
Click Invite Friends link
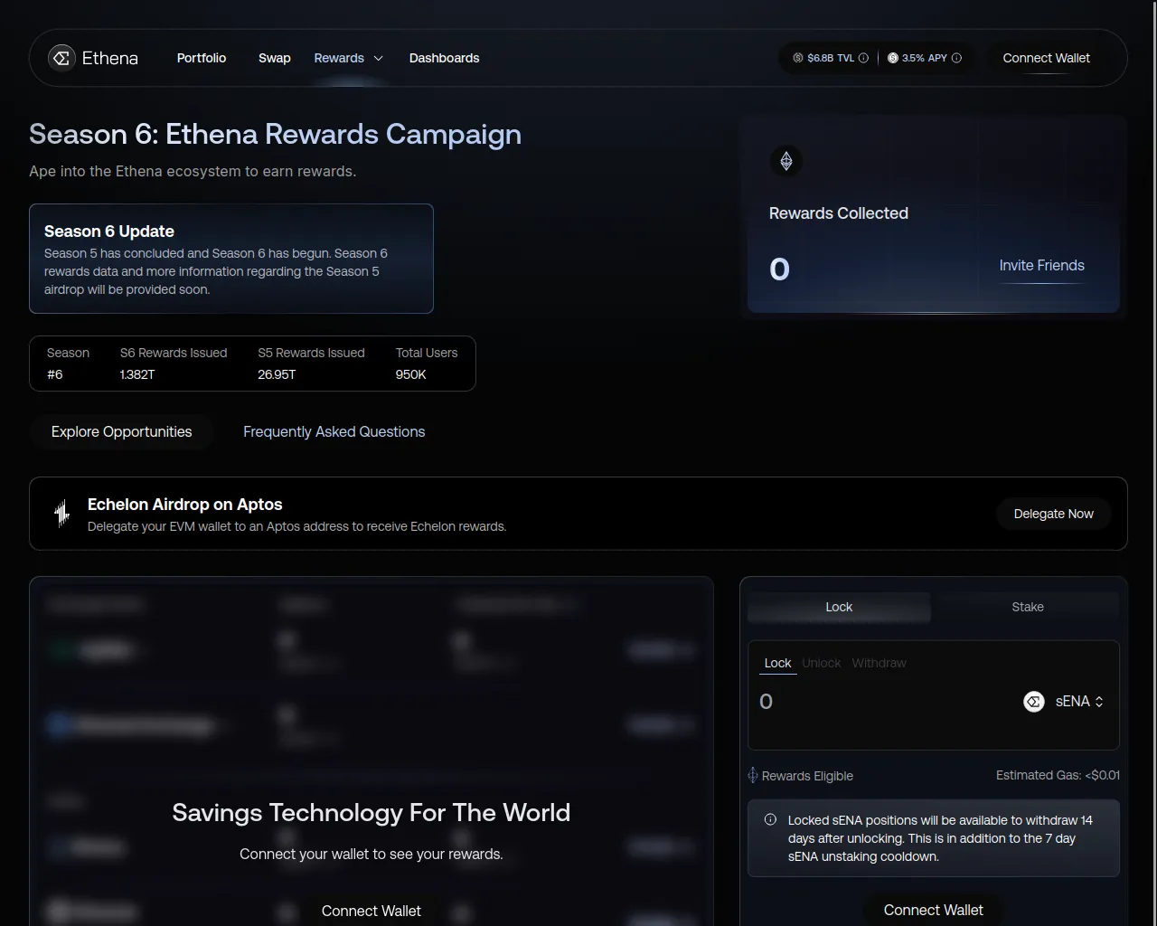point(1042,265)
